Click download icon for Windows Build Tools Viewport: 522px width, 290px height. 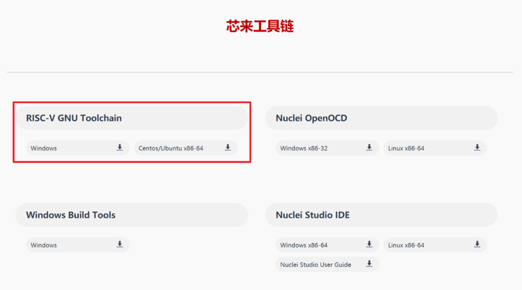coord(119,245)
